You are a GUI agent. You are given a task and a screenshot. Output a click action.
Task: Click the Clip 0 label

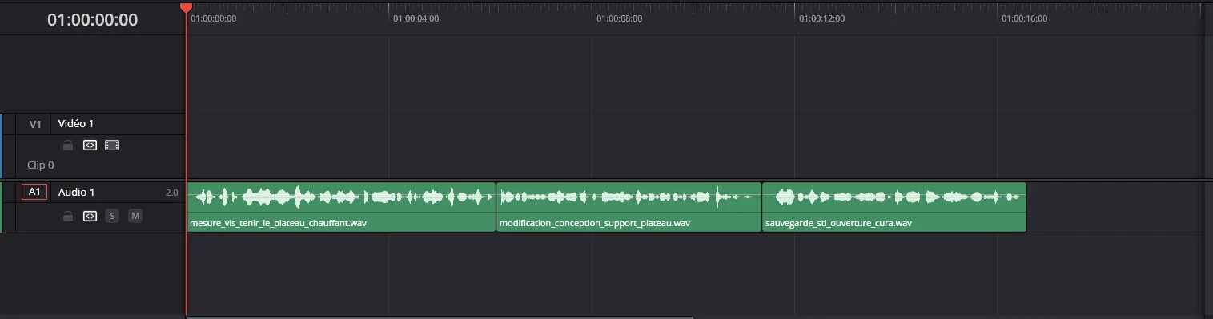(41, 165)
